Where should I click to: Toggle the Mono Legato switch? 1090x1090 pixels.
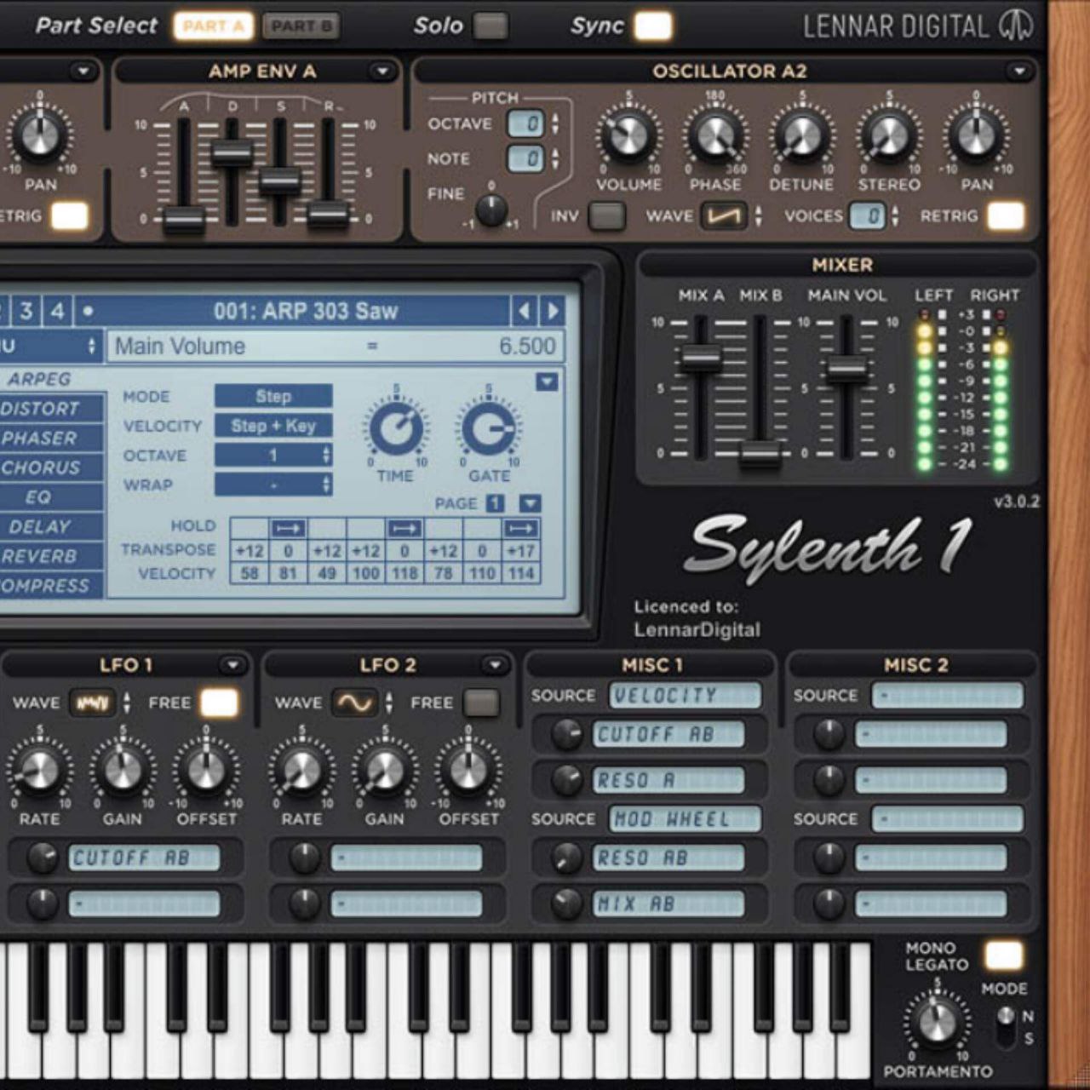1003,955
